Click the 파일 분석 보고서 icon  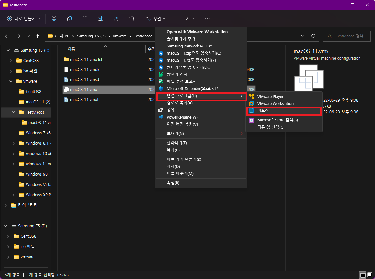tap(161, 81)
